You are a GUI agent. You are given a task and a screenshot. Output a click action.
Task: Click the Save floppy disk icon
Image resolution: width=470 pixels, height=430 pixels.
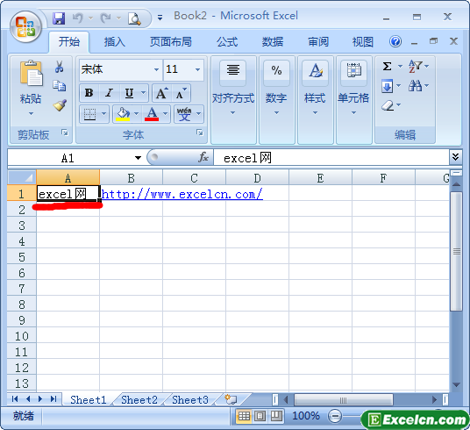pyautogui.click(x=59, y=18)
